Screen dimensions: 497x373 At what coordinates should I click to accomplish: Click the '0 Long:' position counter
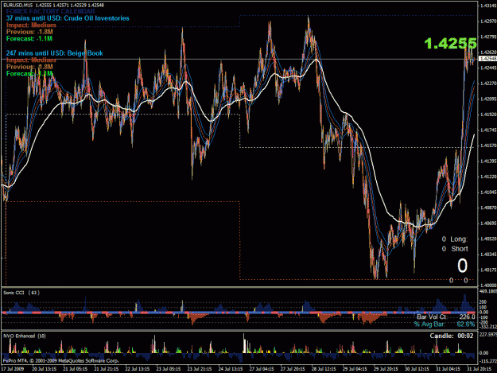[x=455, y=239]
